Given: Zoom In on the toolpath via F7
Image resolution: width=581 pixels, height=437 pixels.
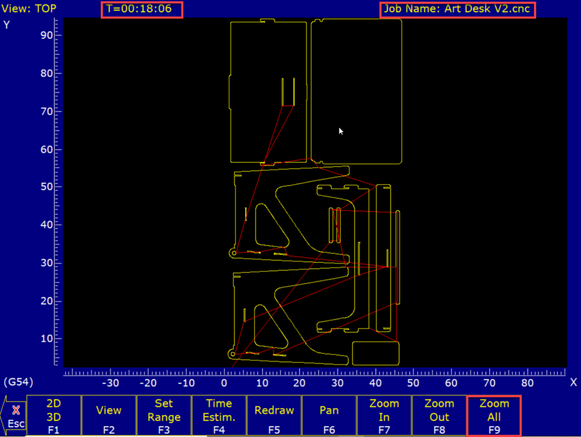Looking at the screenshot, I should tap(384, 415).
